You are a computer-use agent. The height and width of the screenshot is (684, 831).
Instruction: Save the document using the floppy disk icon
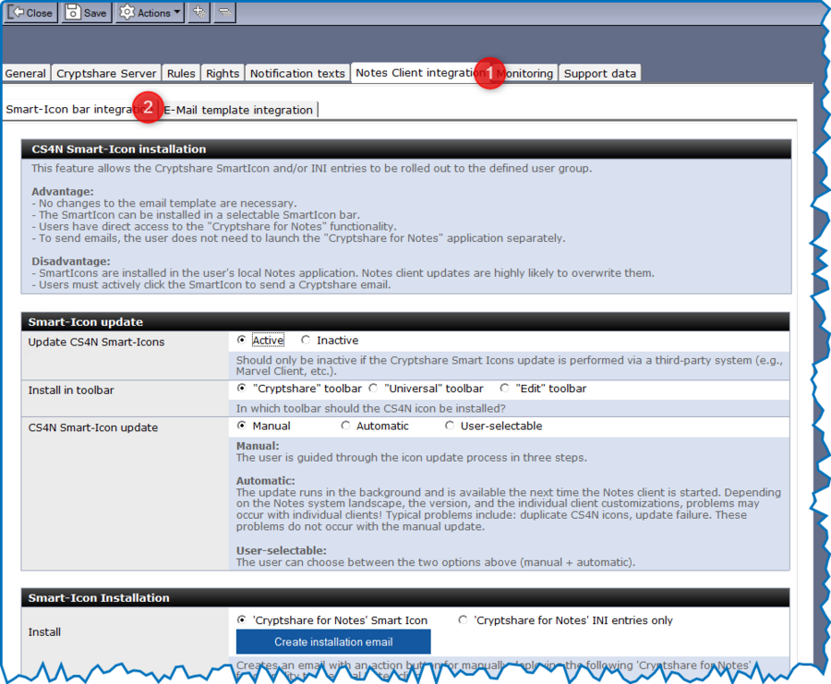[73, 12]
